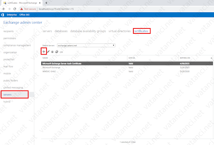214x145 pixels.
Task: Open protection section
Action: pyautogui.click(x=9, y=59)
